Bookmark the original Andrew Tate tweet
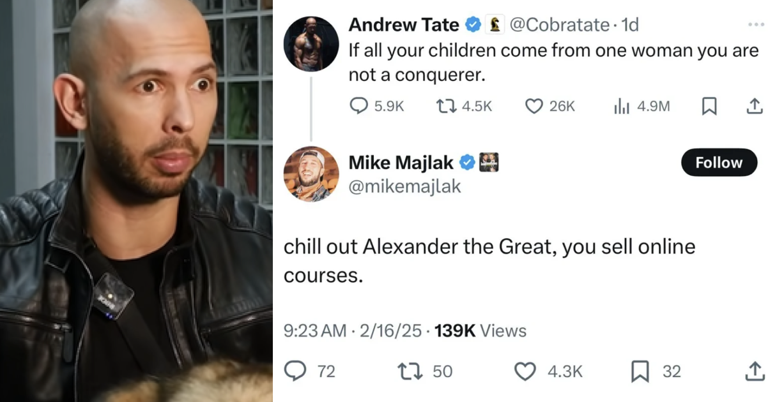 point(709,107)
